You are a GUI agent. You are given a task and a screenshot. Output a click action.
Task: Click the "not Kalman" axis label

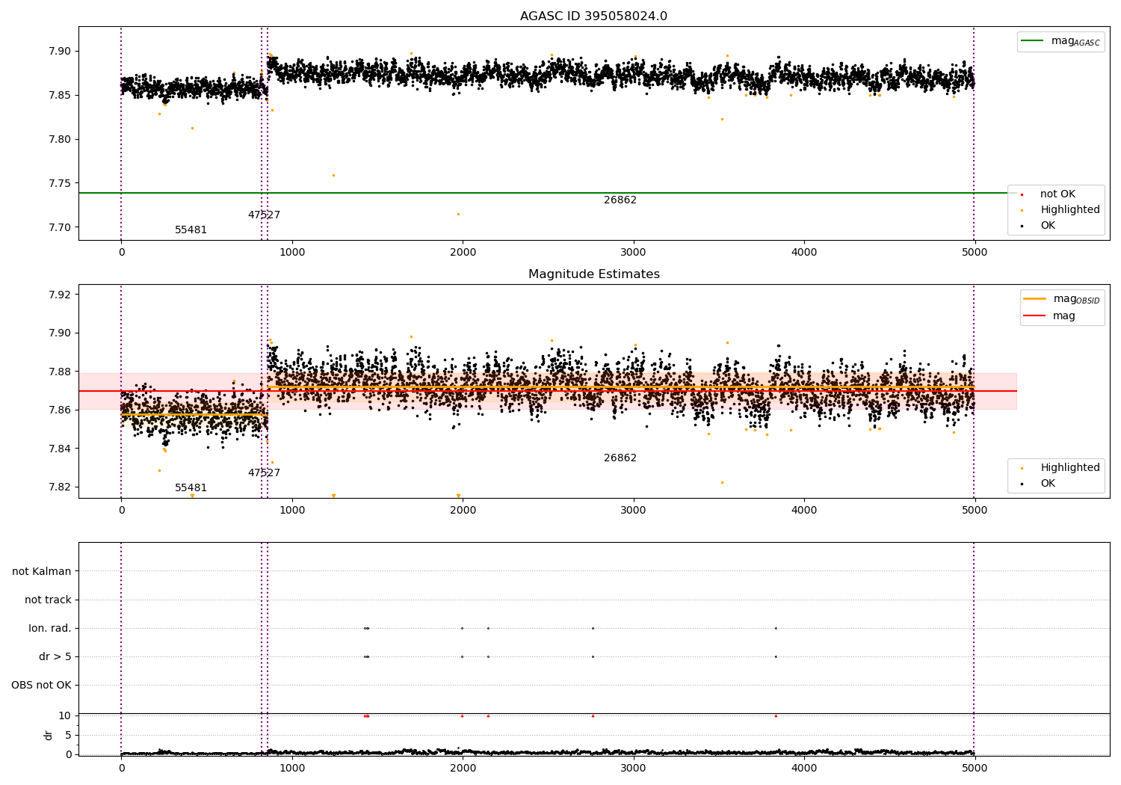[x=42, y=572]
